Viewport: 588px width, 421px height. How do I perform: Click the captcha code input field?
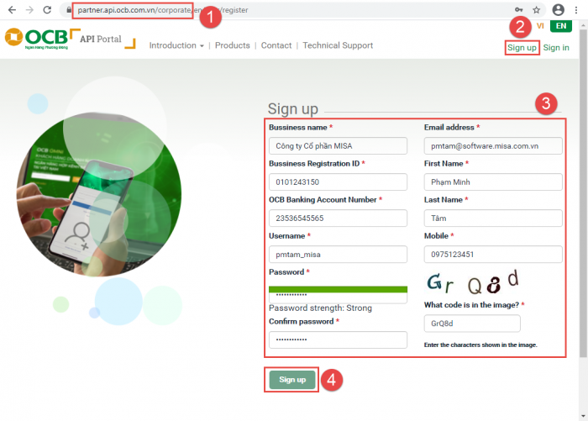point(472,324)
